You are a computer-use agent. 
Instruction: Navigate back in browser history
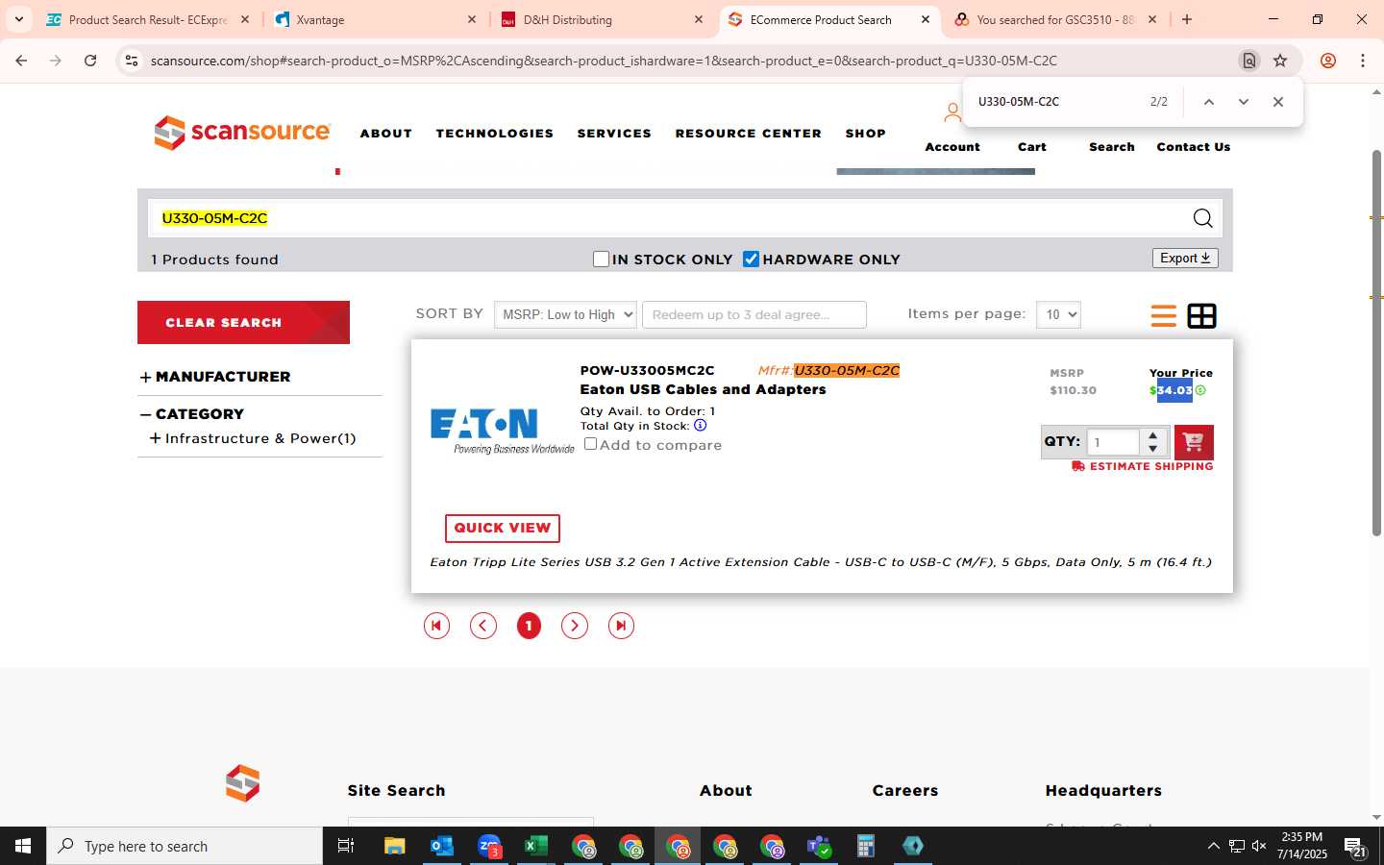[21, 61]
